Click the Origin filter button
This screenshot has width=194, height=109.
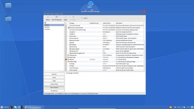[54, 81]
